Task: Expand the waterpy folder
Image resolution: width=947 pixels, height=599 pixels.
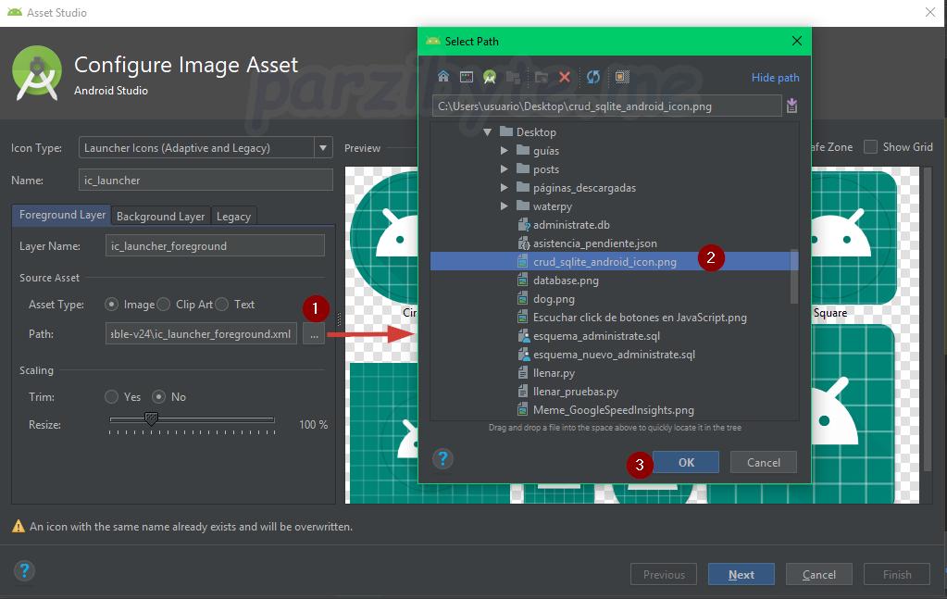Action: [505, 206]
